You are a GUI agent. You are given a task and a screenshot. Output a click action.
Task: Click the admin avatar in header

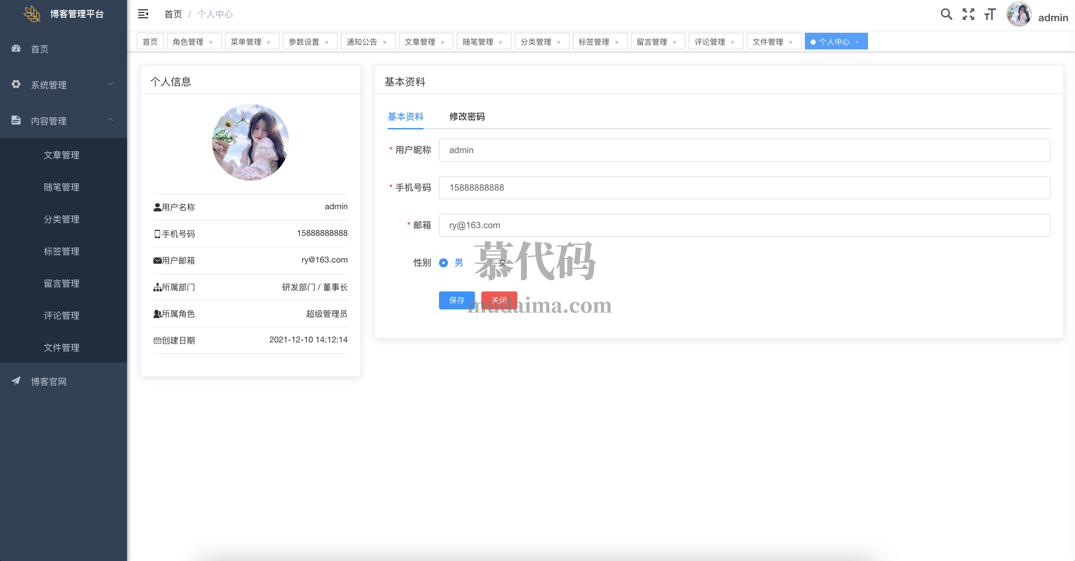(x=1019, y=14)
